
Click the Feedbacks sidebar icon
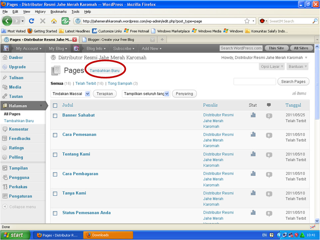coord(5,139)
